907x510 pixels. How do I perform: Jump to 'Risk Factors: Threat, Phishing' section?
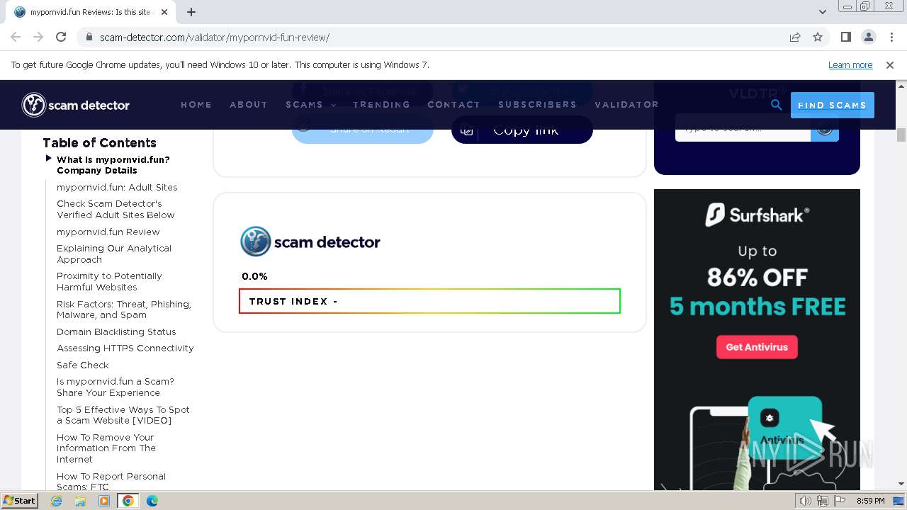(x=124, y=310)
